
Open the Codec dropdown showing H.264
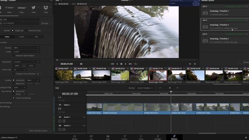26,52
